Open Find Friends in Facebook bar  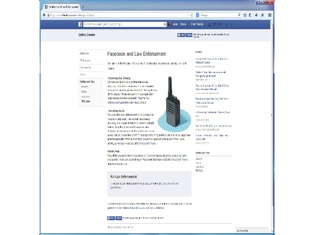pyautogui.click(x=197, y=24)
